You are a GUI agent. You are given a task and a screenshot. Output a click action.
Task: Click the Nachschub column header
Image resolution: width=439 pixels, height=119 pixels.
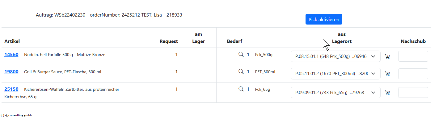(x=413, y=41)
